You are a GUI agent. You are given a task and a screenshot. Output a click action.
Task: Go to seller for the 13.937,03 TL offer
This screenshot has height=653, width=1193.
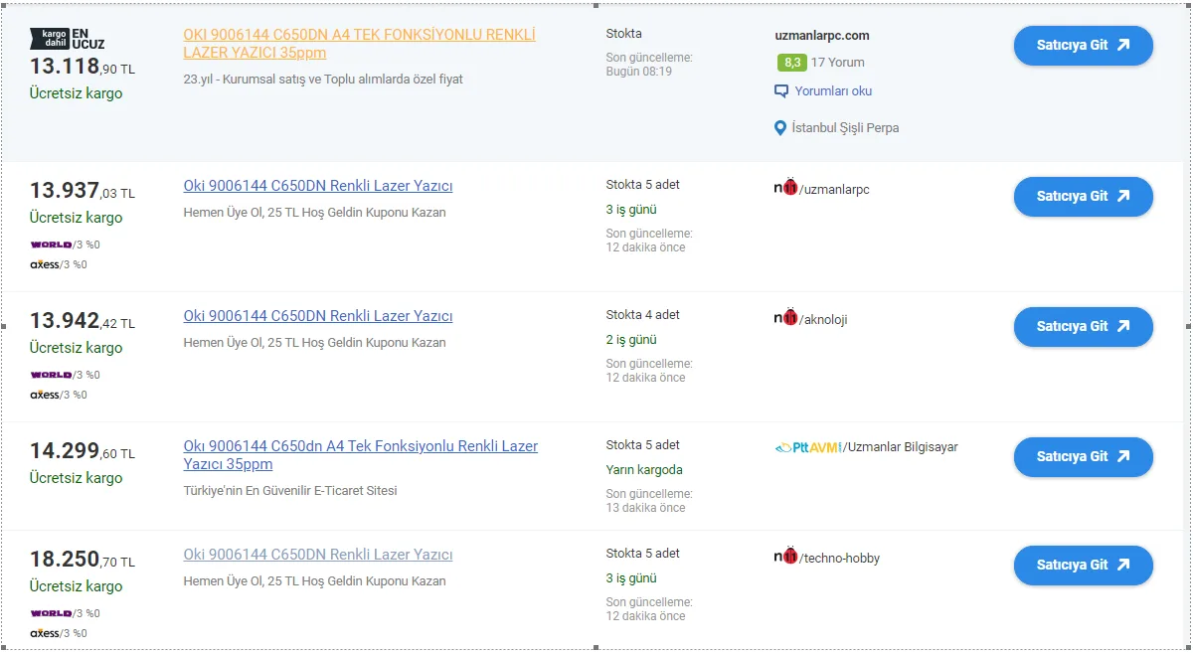1084,197
